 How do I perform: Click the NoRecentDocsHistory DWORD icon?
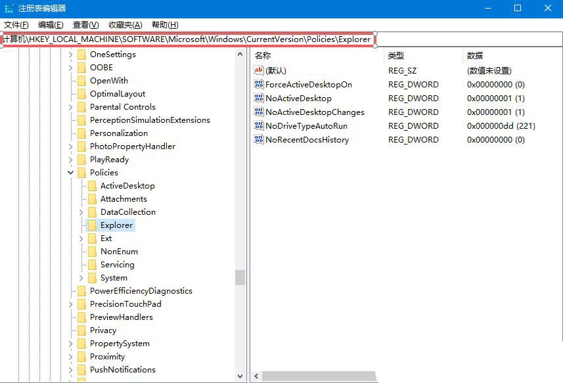pos(259,139)
